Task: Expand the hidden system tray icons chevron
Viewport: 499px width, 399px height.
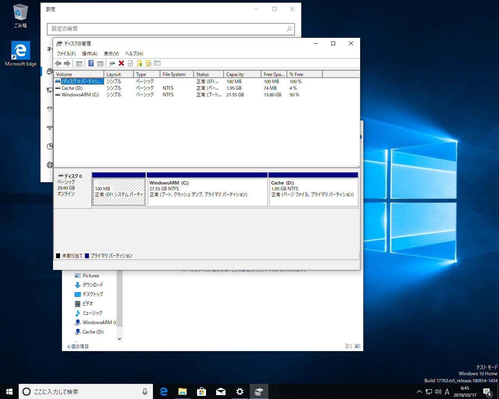Action: [x=419, y=392]
